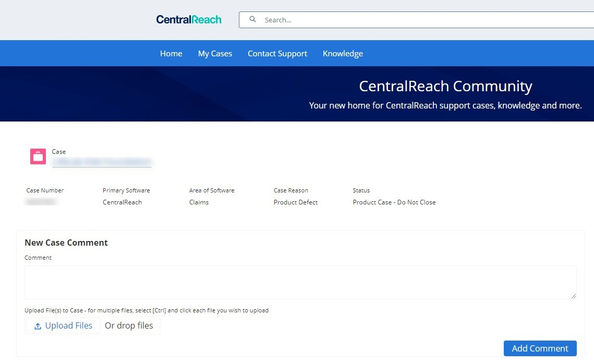The width and height of the screenshot is (594, 363).
Task: Click the 'CentralReach Community' banner title
Action: click(x=445, y=87)
